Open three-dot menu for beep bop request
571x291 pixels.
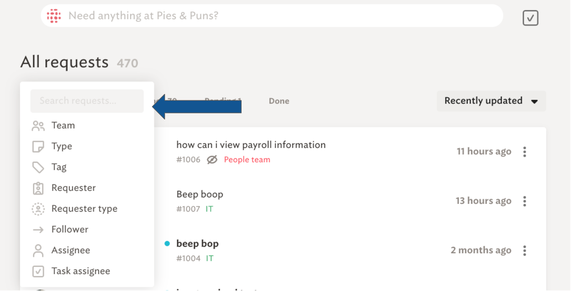[524, 250]
